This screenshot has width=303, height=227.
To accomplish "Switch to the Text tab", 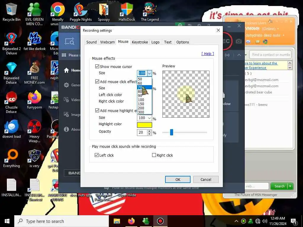I will click(x=168, y=42).
